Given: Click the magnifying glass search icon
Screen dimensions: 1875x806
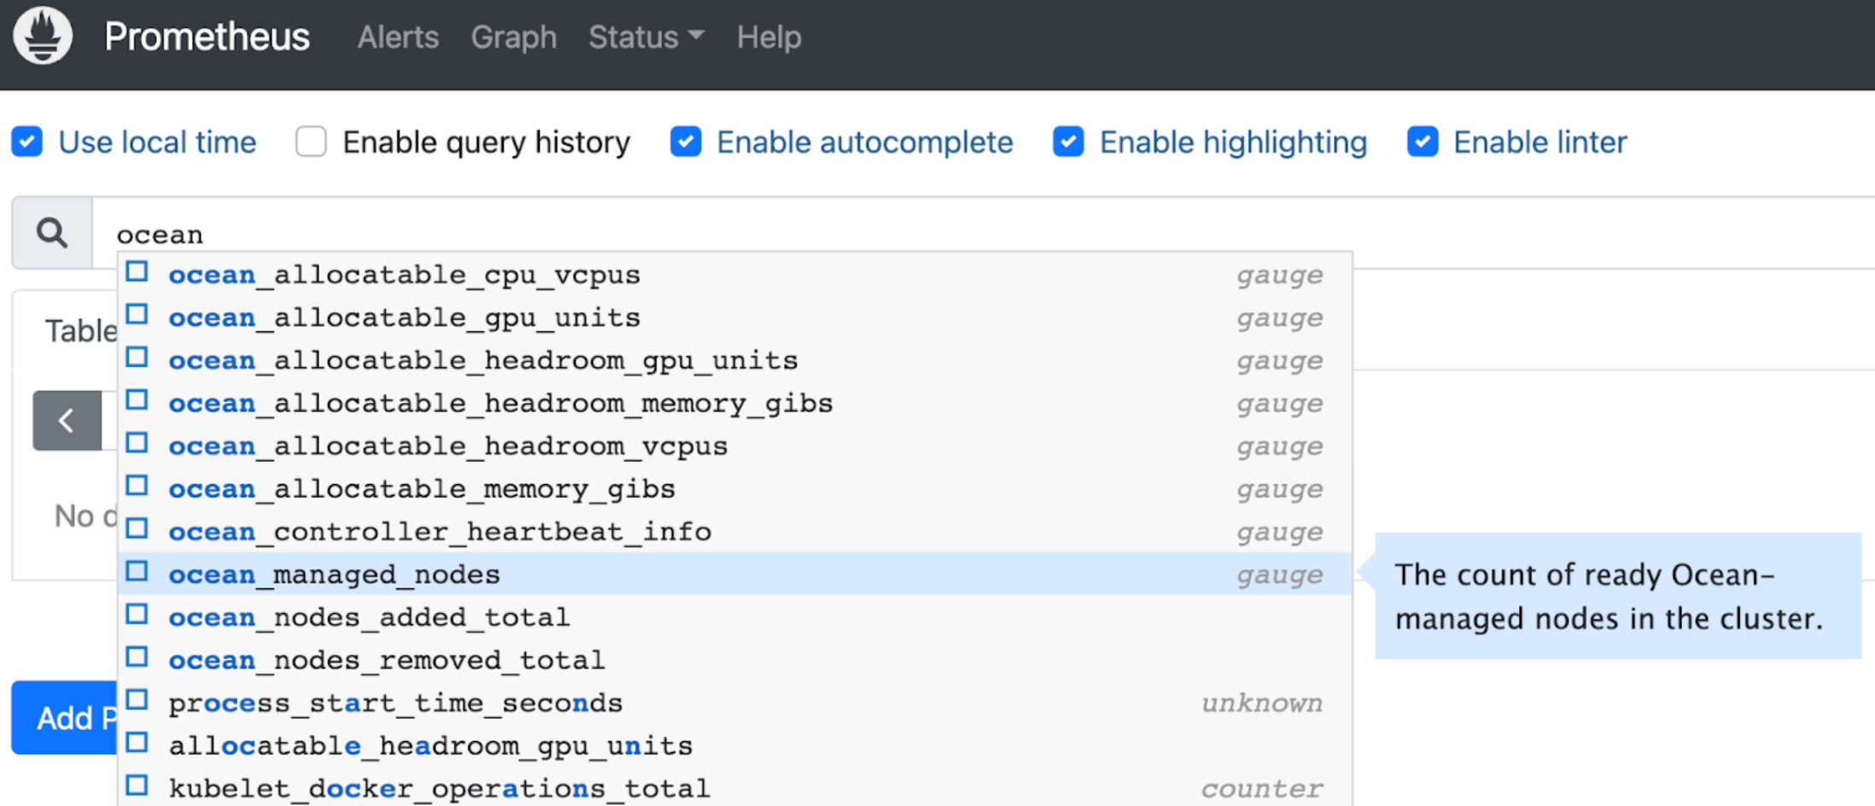Looking at the screenshot, I should (52, 233).
